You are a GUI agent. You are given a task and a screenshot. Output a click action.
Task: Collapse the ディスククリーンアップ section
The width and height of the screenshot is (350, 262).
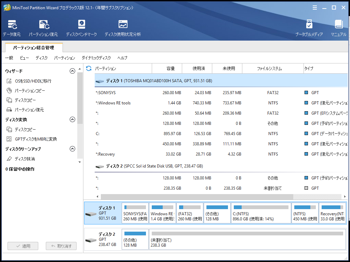(x=72, y=149)
